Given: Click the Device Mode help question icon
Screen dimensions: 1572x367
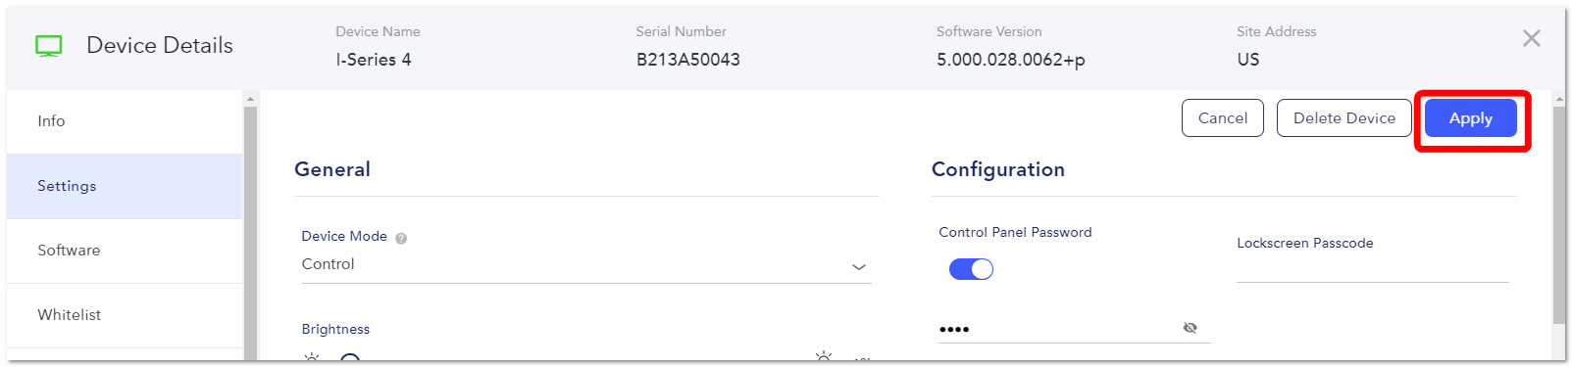Looking at the screenshot, I should [x=401, y=238].
